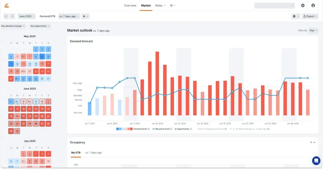The width and height of the screenshot is (323, 169).
Task: Go to the next month arrow
Action: 12,16
